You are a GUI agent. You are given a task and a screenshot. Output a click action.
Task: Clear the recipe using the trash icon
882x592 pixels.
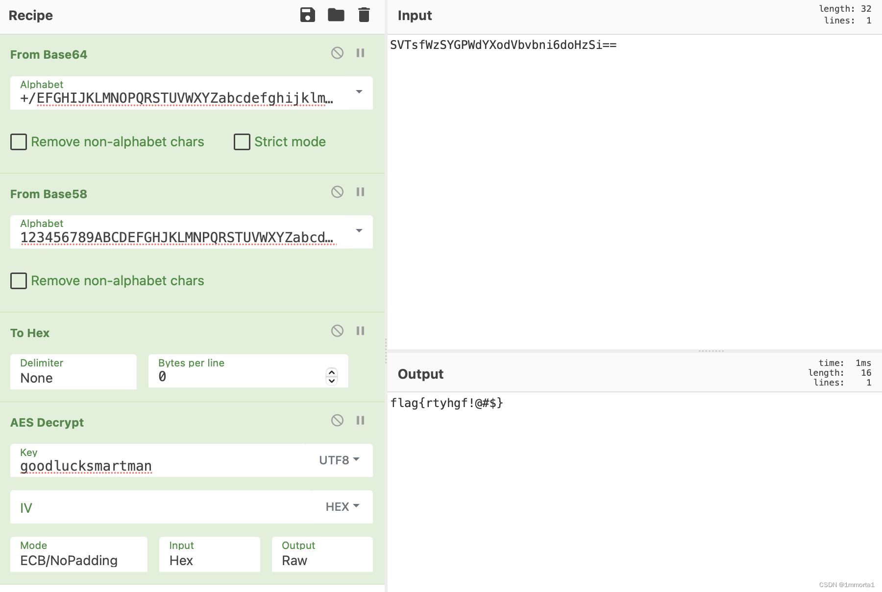click(x=364, y=15)
